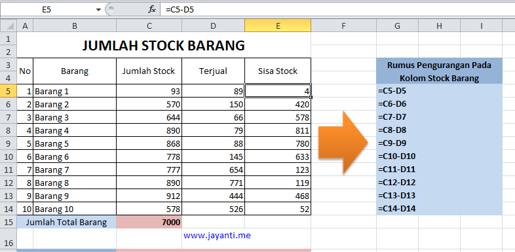
Task: Select the active cell E5 showing 4
Action: [x=278, y=91]
